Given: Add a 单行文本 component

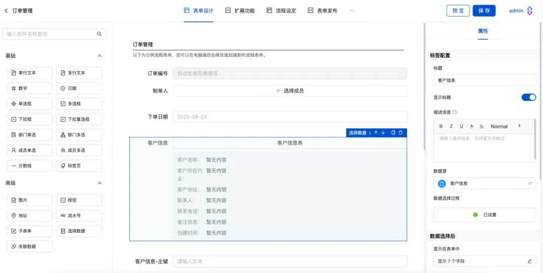Looking at the screenshot, I should point(30,73).
